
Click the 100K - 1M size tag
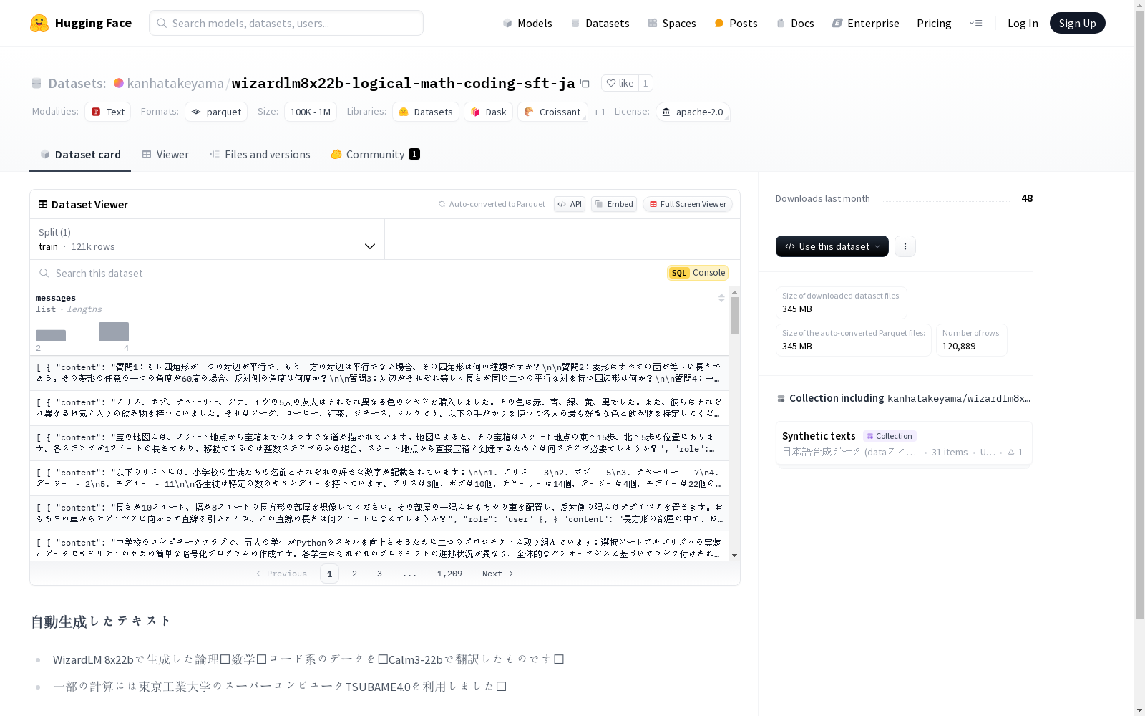tap(311, 112)
